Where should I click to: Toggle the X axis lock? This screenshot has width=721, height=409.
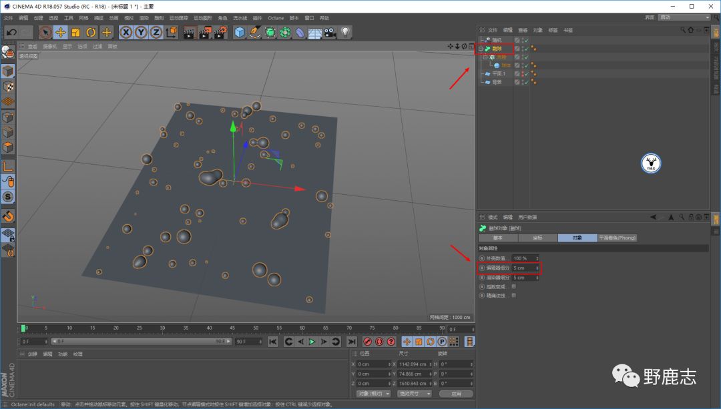click(126, 32)
